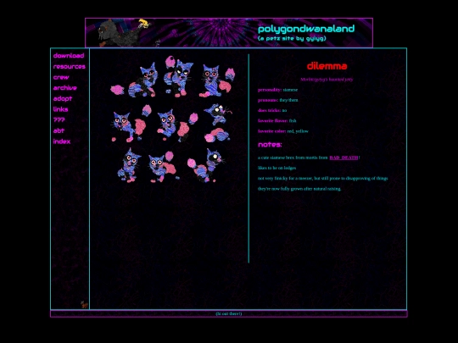Click the pink 'notes:' heading
458x343 pixels.
click(270, 144)
